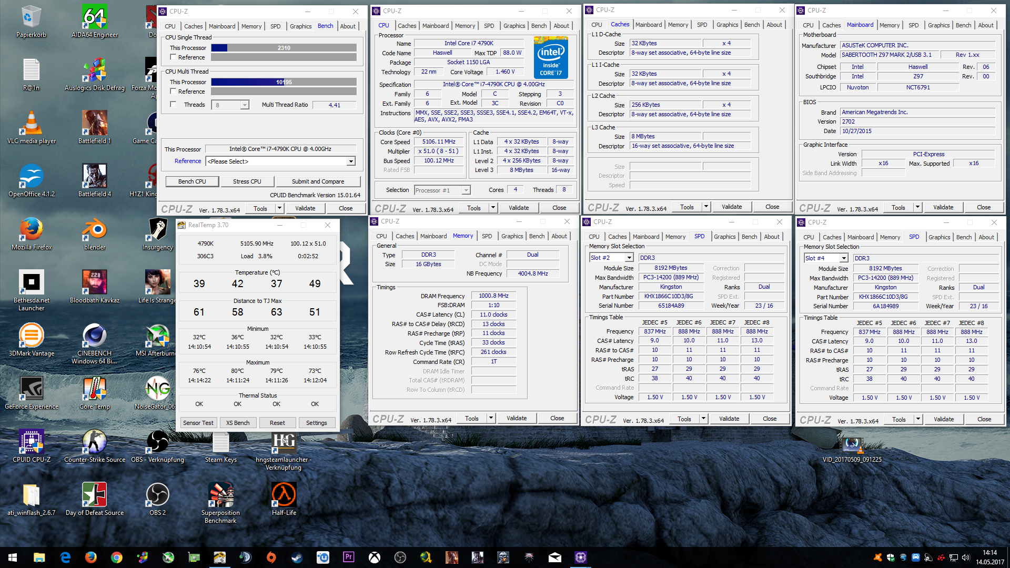1010x568 pixels.
Task: Open Slot #2 memory slot dropdown
Action: pos(629,258)
